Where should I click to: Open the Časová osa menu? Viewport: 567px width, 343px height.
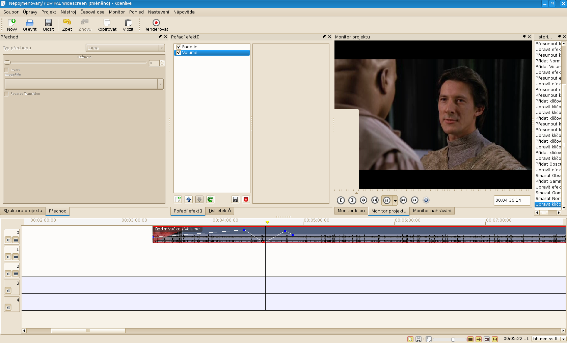pyautogui.click(x=92, y=12)
